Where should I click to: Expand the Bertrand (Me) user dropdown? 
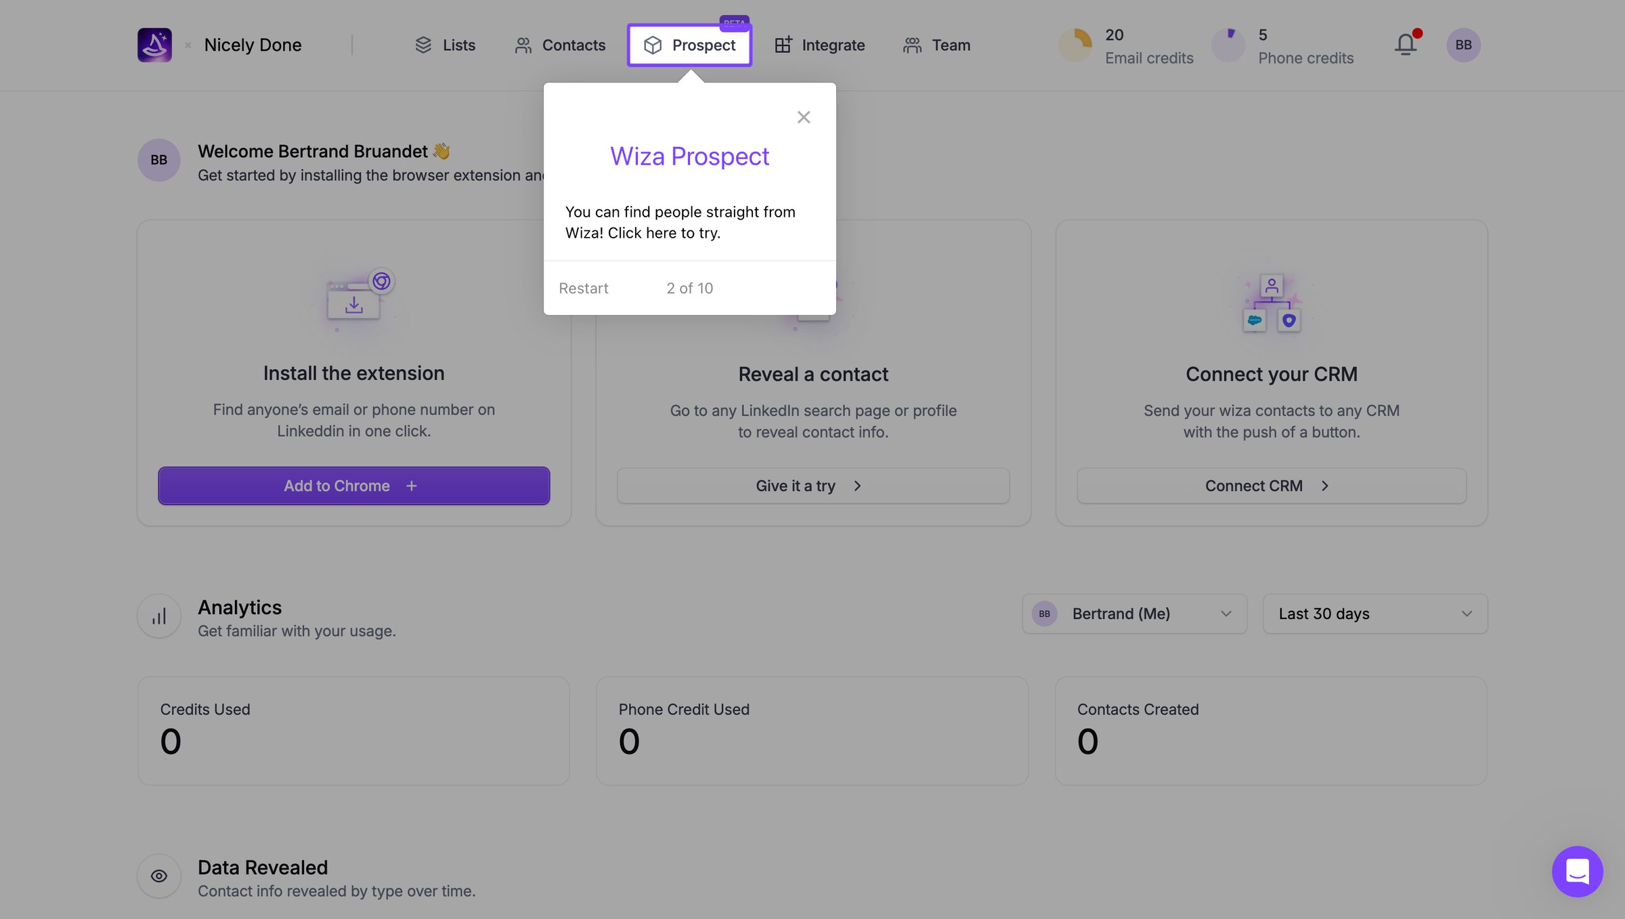[x=1134, y=614]
